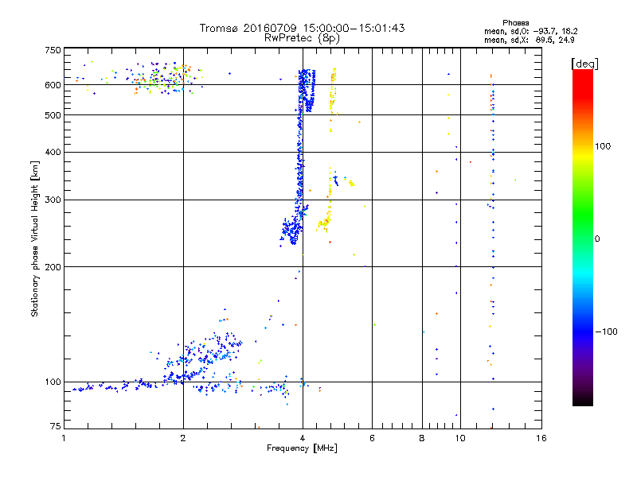Click the colorbar '-100' tick label

tap(606, 332)
